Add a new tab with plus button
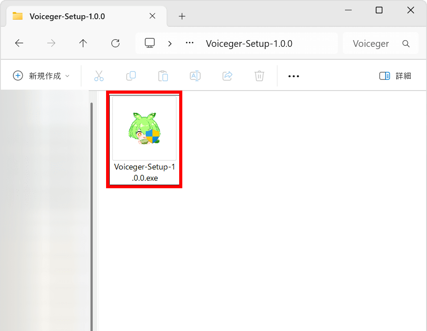Image resolution: width=427 pixels, height=331 pixels. pyautogui.click(x=182, y=17)
